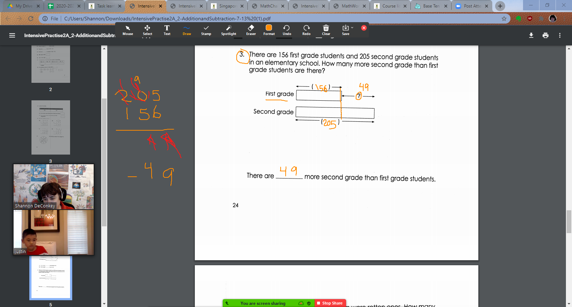The image size is (572, 307).
Task: Select the Eraser tool
Action: click(251, 30)
